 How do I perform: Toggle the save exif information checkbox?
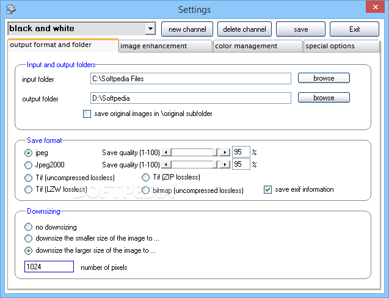click(267, 189)
